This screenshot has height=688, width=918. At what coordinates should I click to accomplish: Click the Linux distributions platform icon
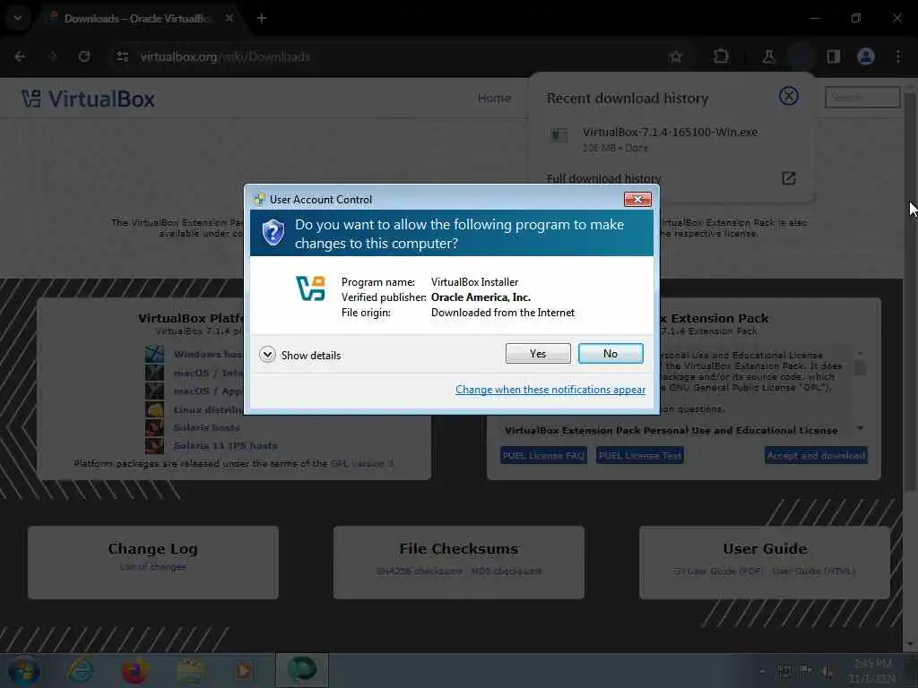click(154, 409)
